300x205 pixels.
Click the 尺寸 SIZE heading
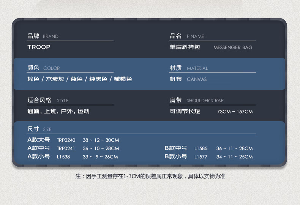click(x=39, y=129)
